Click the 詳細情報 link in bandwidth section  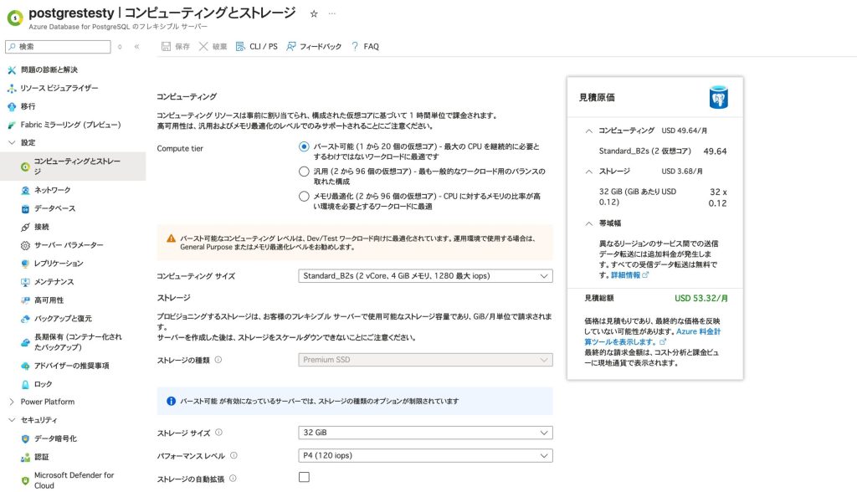click(629, 274)
